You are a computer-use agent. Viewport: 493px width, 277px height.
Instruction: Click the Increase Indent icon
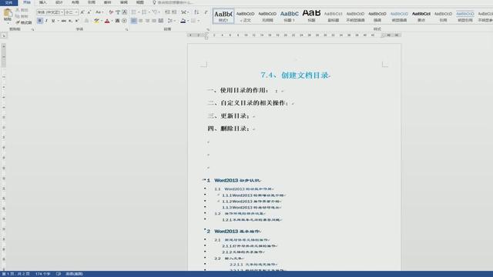[174, 12]
